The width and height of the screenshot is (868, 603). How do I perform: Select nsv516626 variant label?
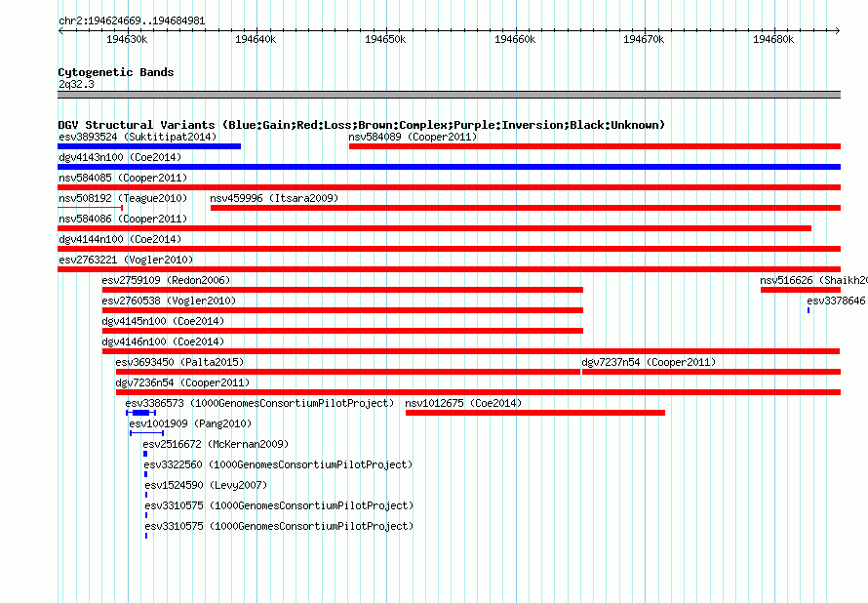(813, 280)
